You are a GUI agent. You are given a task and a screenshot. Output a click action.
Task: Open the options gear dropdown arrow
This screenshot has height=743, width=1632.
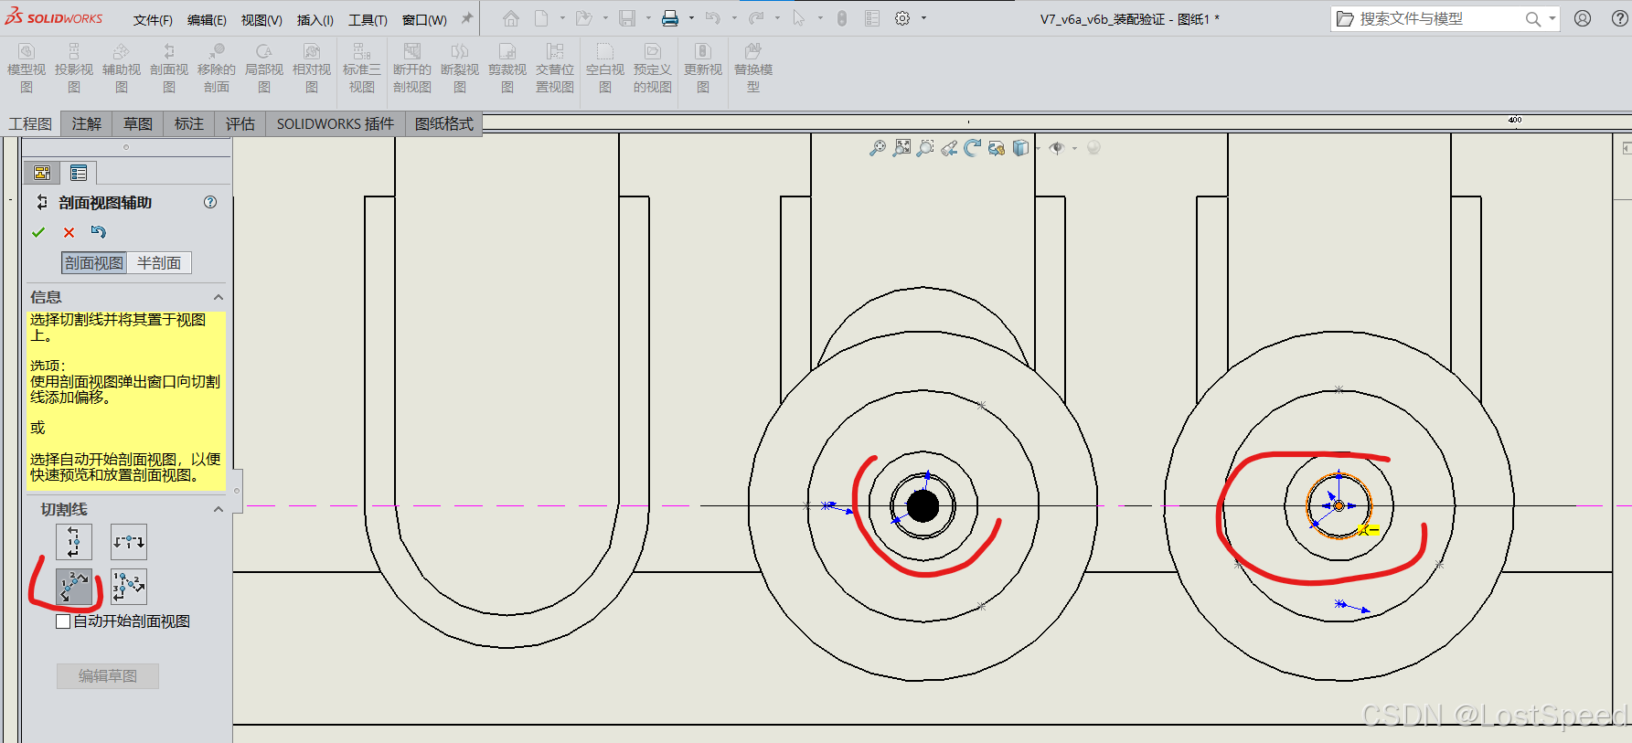coord(923,18)
